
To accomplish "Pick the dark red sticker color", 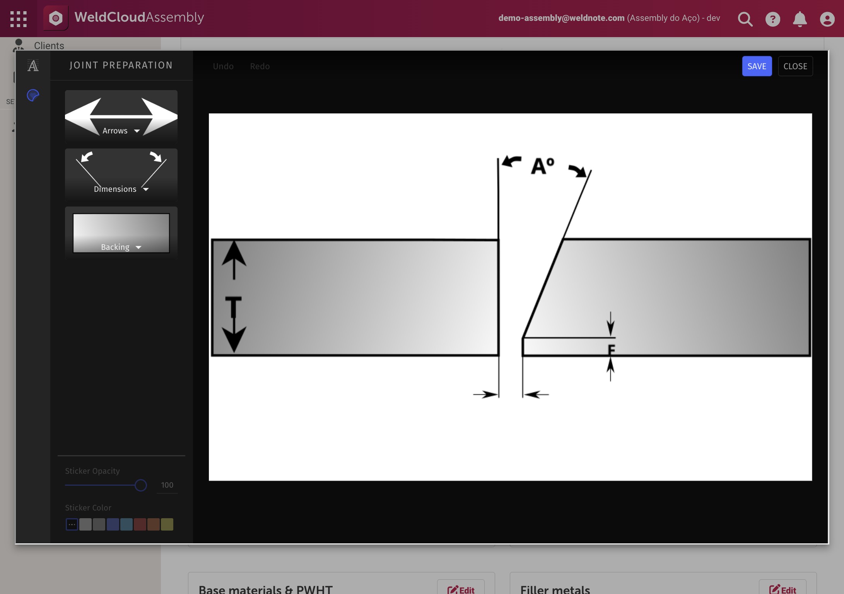I will [140, 524].
